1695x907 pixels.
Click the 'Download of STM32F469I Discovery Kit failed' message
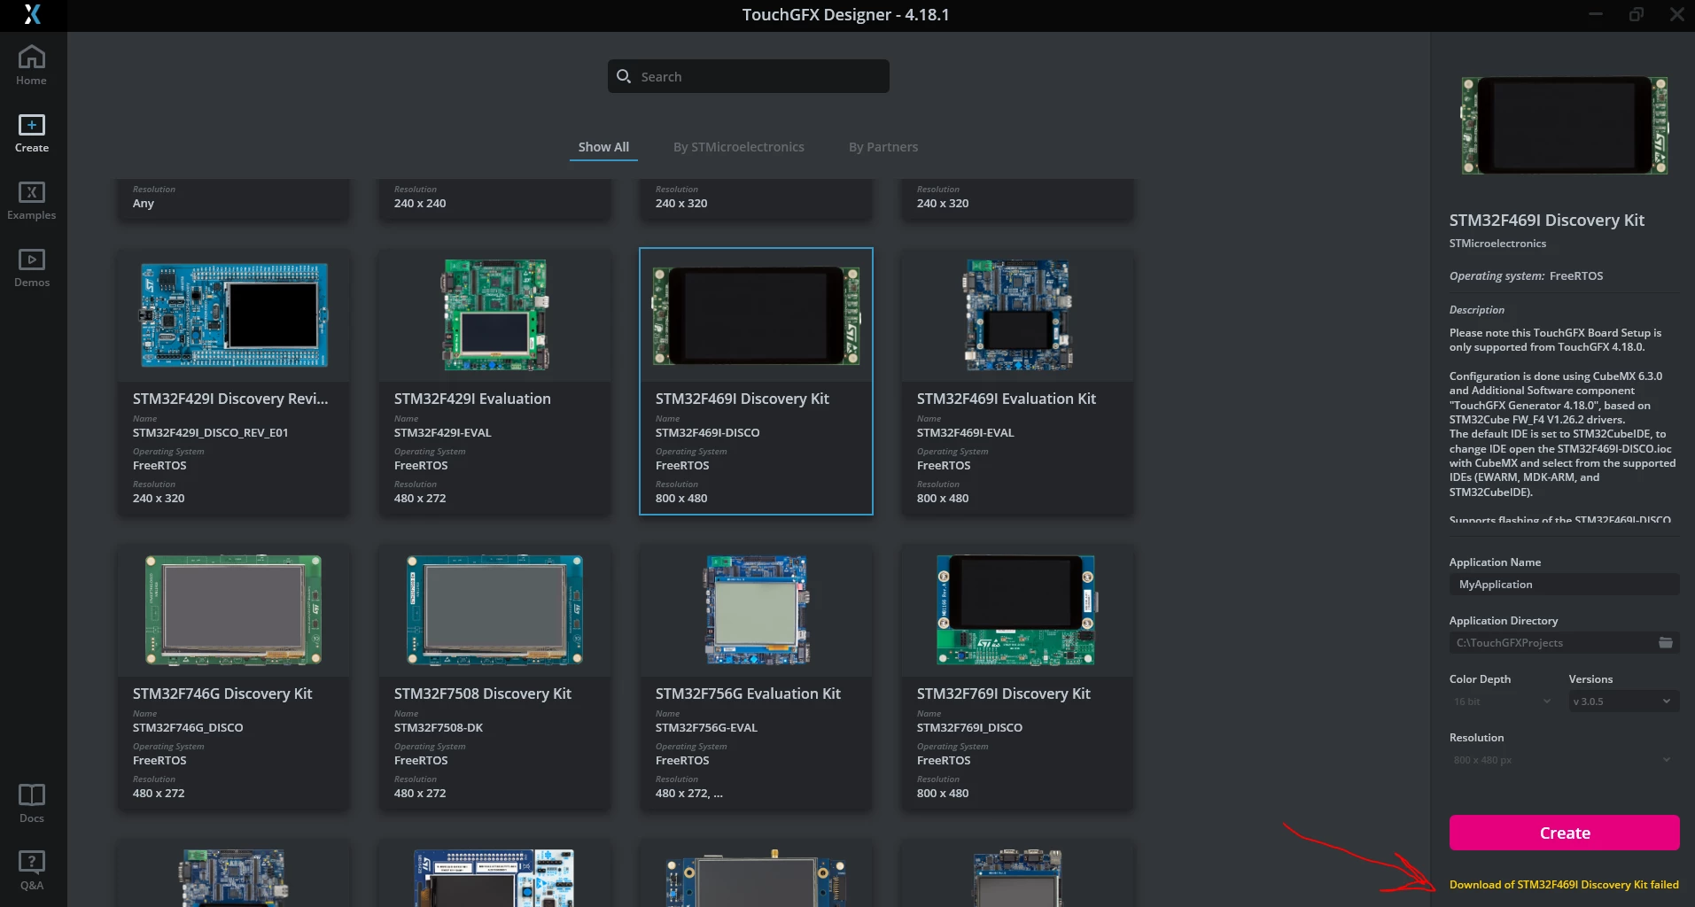[x=1564, y=885]
